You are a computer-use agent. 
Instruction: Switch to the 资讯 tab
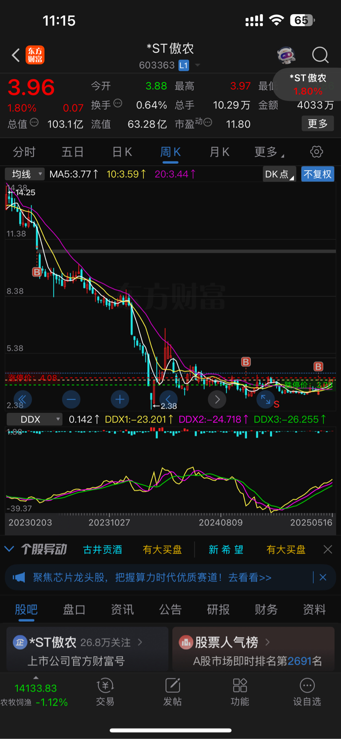click(122, 609)
